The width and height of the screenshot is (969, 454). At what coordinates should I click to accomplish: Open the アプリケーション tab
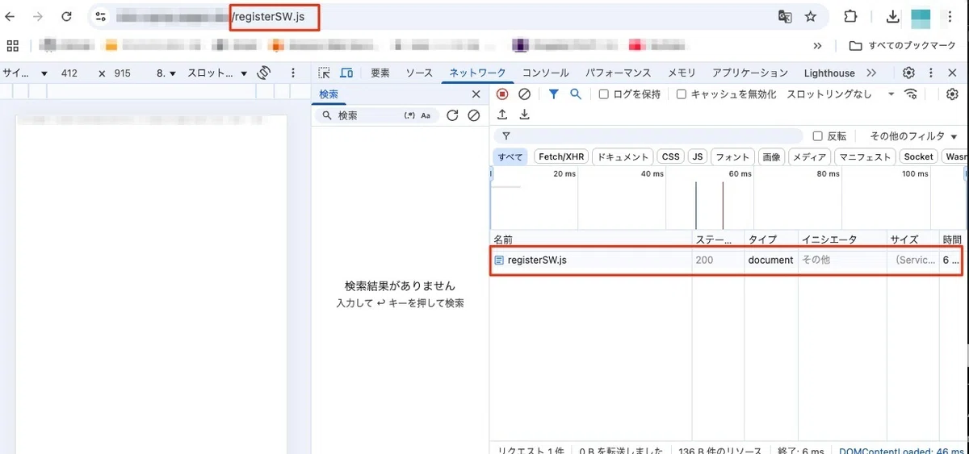[750, 73]
